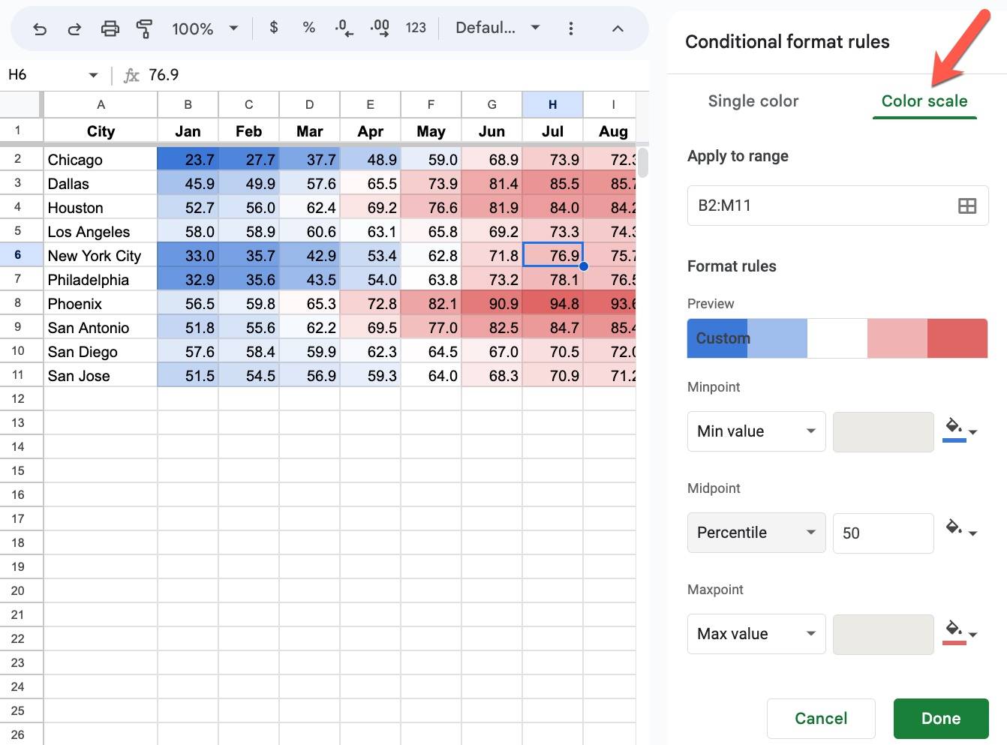Click Decrease decimal places icon

344,28
